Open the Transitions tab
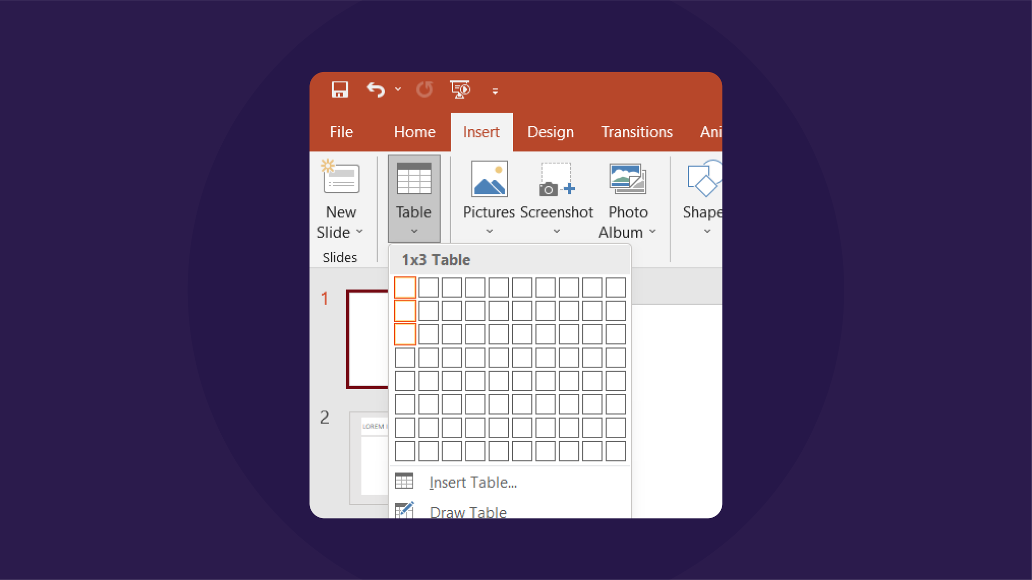This screenshot has height=580, width=1032. [636, 131]
